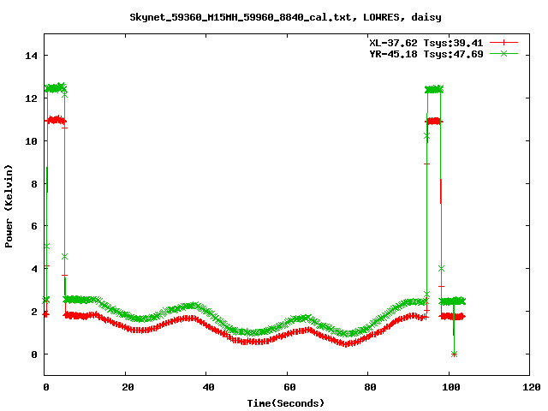Click the y-axis tick label 12
The height and width of the screenshot is (411, 548).
tap(31, 98)
